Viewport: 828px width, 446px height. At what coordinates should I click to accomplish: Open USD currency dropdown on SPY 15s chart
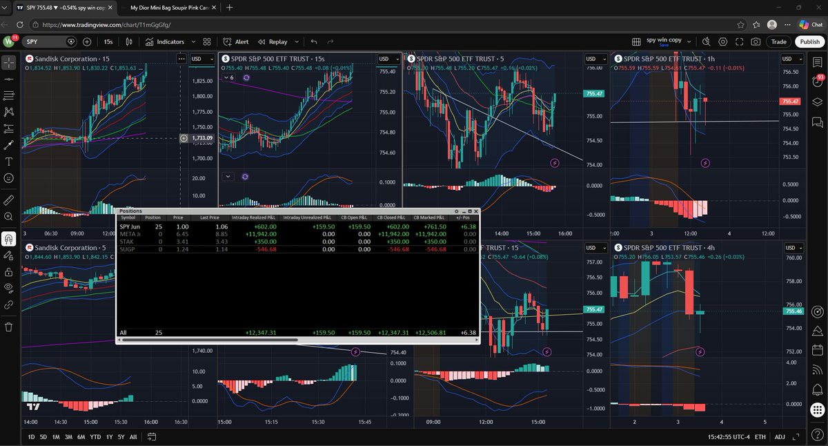[x=388, y=59]
